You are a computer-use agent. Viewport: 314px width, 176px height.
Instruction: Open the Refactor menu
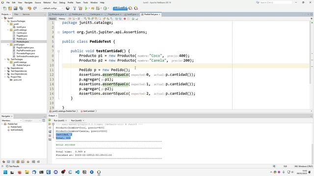[x=47, y=2]
